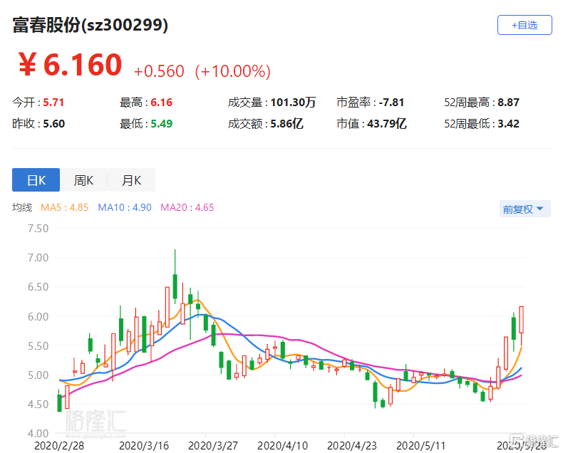Click the last red candlestick at 6.16

coord(522,320)
